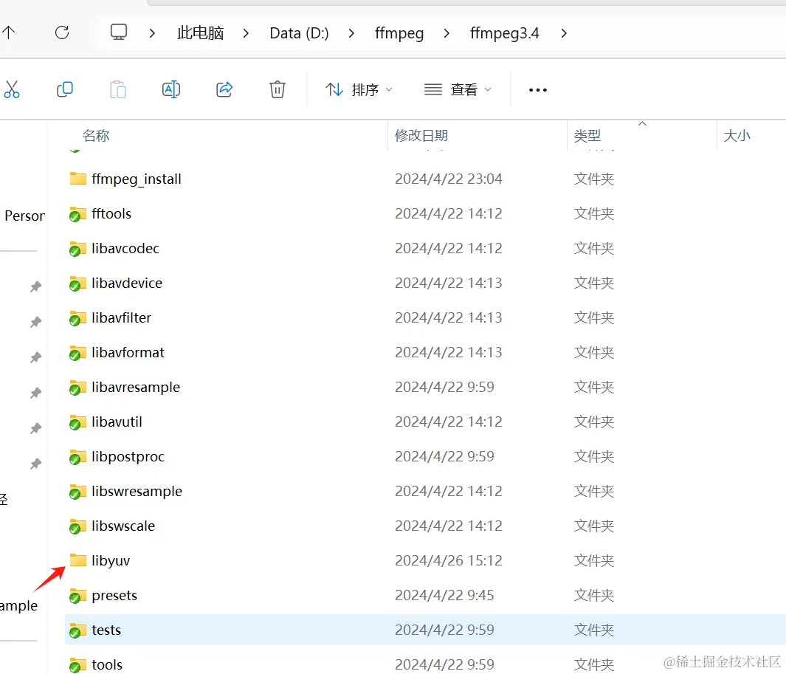Click the libavdevice folder name
Screen dimensions: 786x674
click(127, 283)
